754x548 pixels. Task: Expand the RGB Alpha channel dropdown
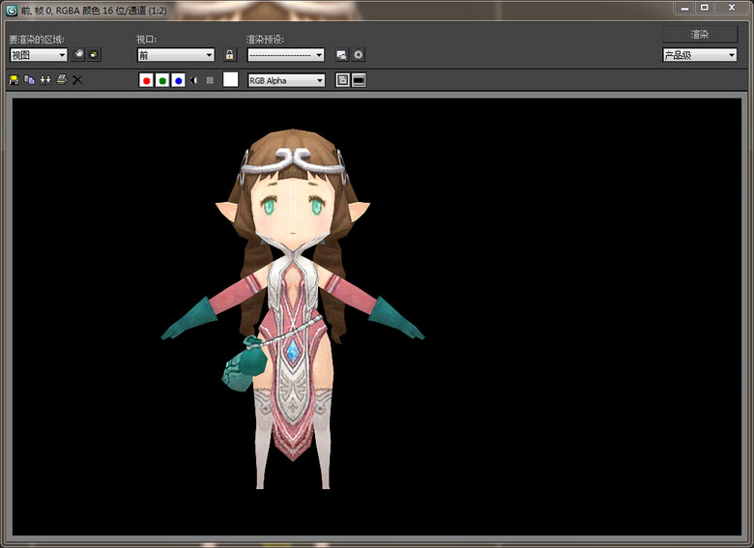point(286,80)
